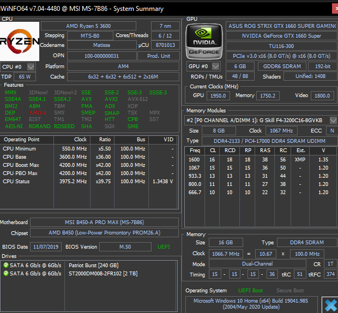The image size is (338, 313).
Task: Click the green UEFI label next to BIOS version
Action: pos(164,247)
